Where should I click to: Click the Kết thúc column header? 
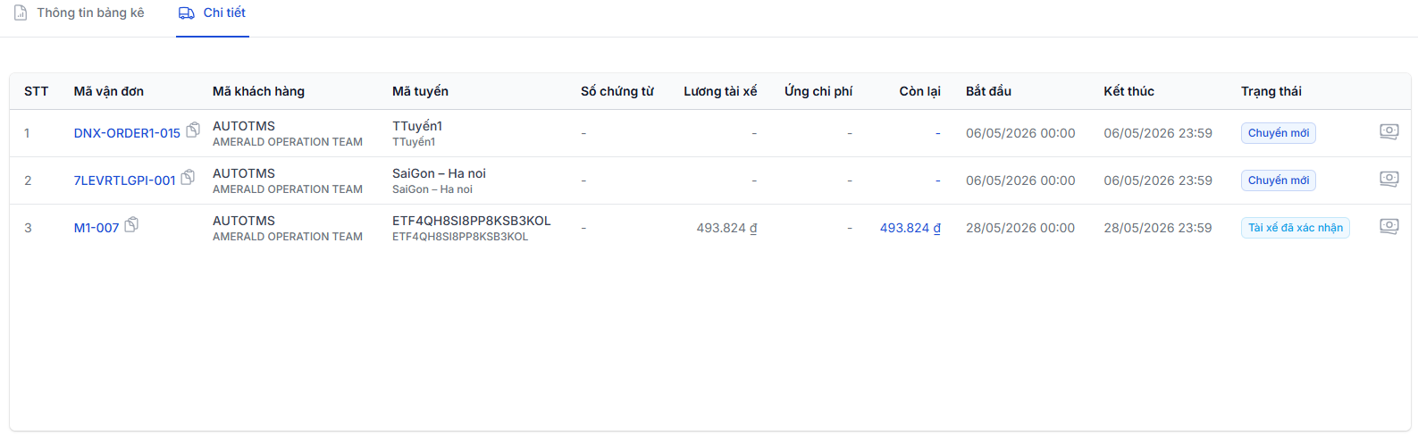tap(1129, 91)
